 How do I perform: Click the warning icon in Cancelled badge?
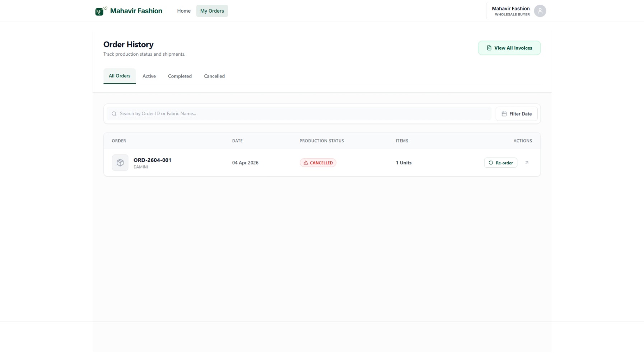(306, 163)
